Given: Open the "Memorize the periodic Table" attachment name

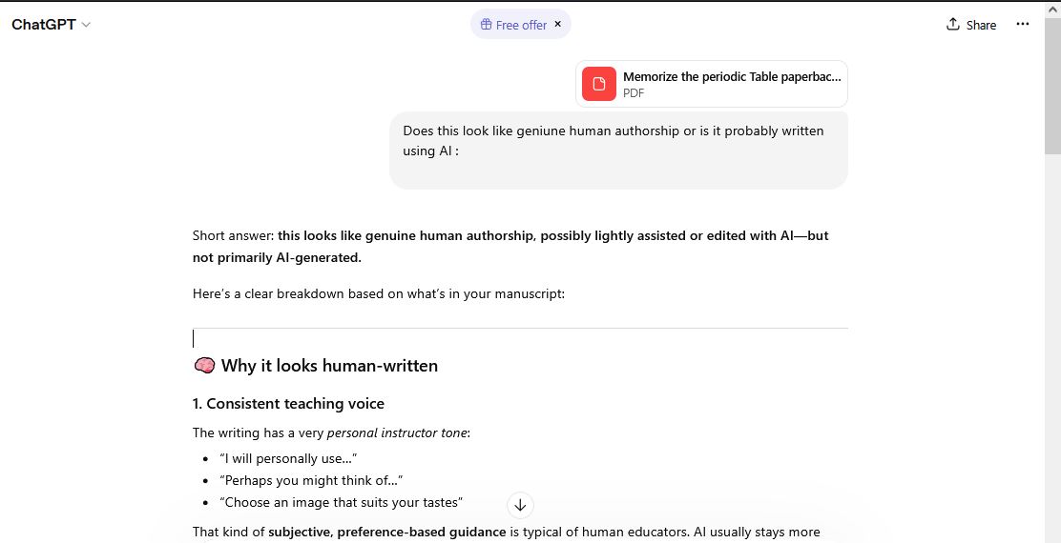Looking at the screenshot, I should pyautogui.click(x=732, y=77).
